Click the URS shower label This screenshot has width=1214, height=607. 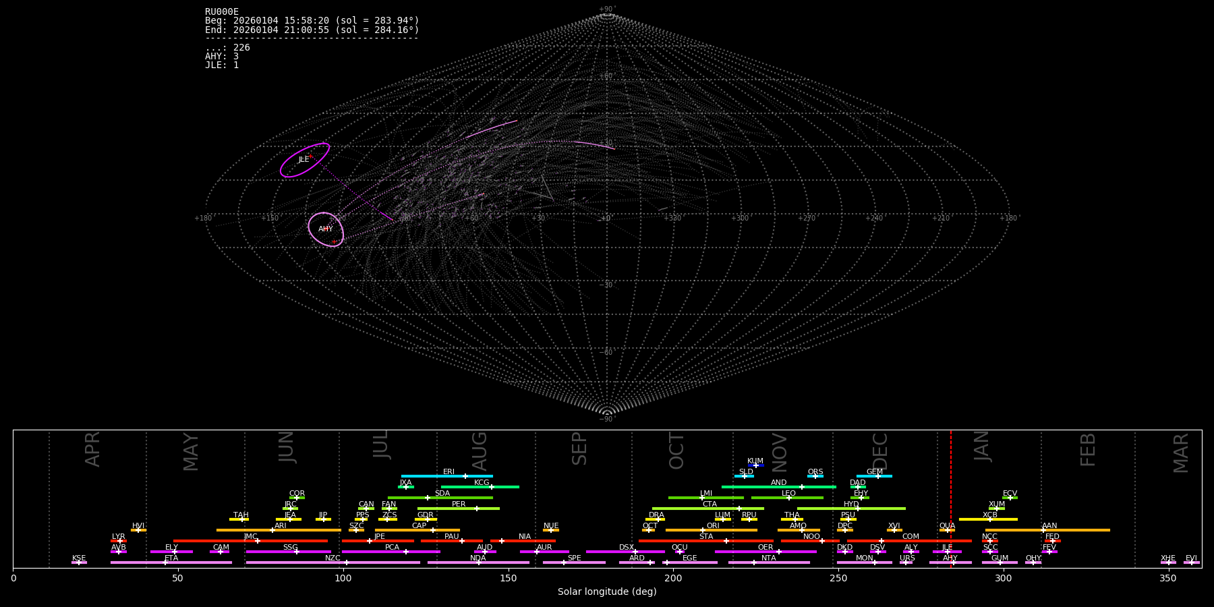[x=907, y=558]
